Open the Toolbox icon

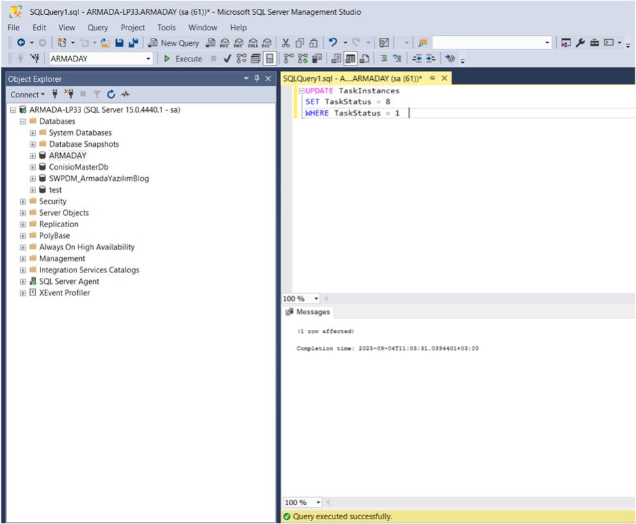click(594, 43)
